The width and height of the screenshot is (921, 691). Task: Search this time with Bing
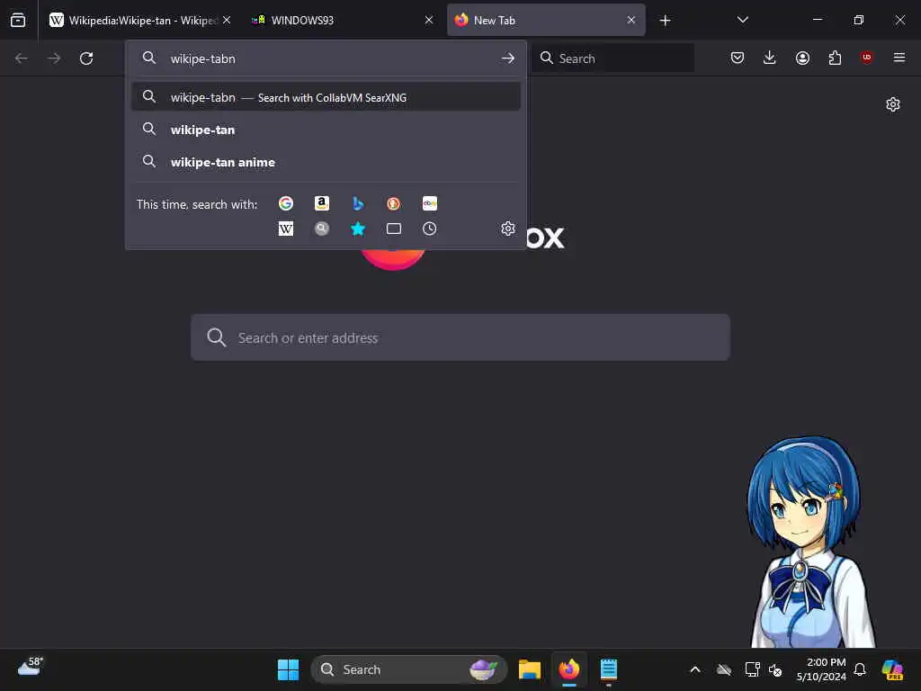point(358,203)
